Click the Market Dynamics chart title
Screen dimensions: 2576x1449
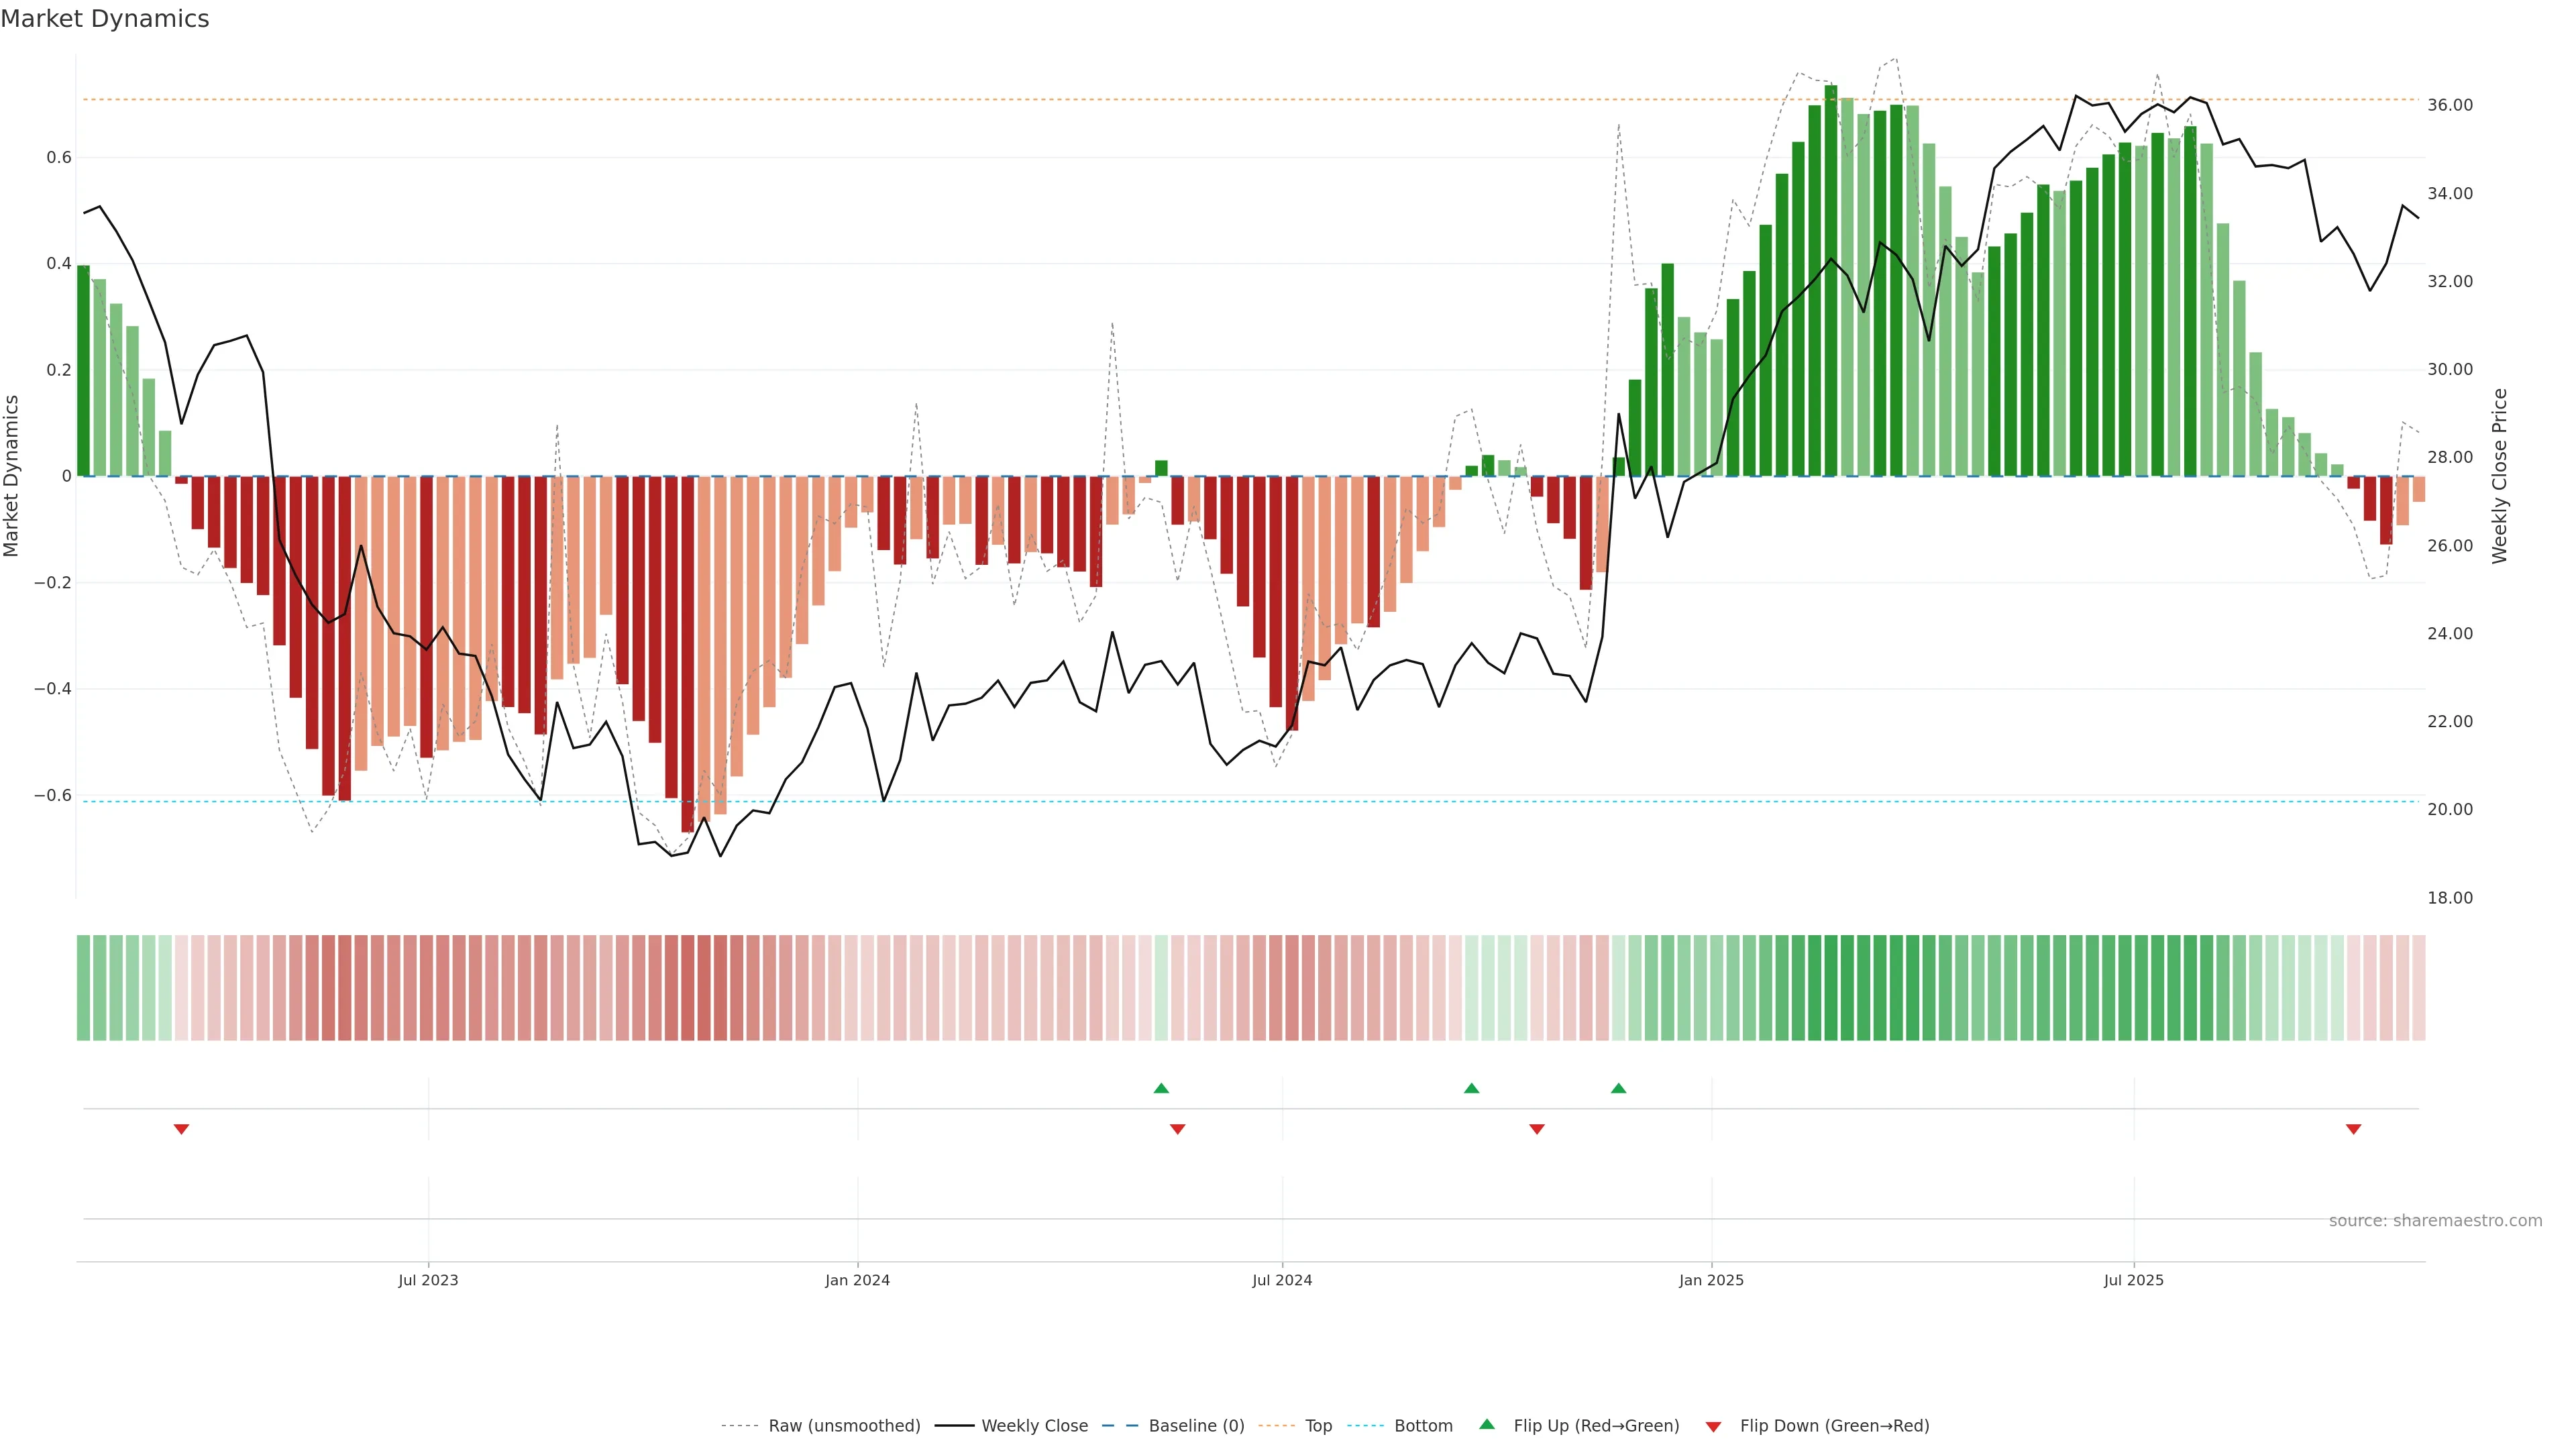click(105, 19)
